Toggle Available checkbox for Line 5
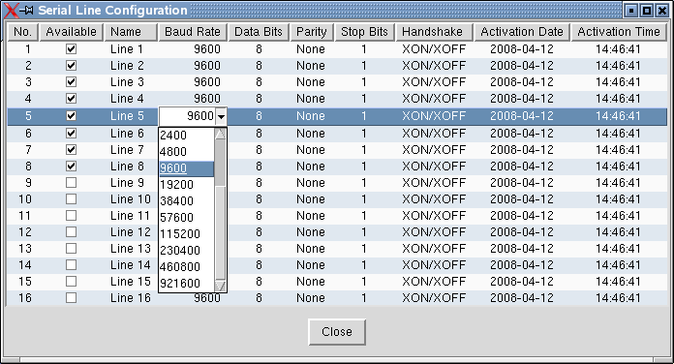Image resolution: width=674 pixels, height=364 pixels. 71,115
